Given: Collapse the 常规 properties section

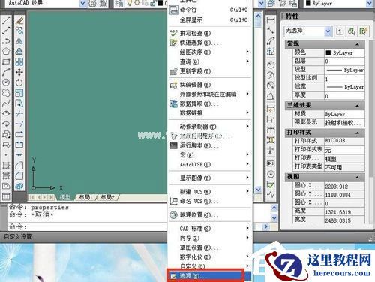Looking at the screenshot, I should click(357, 44).
